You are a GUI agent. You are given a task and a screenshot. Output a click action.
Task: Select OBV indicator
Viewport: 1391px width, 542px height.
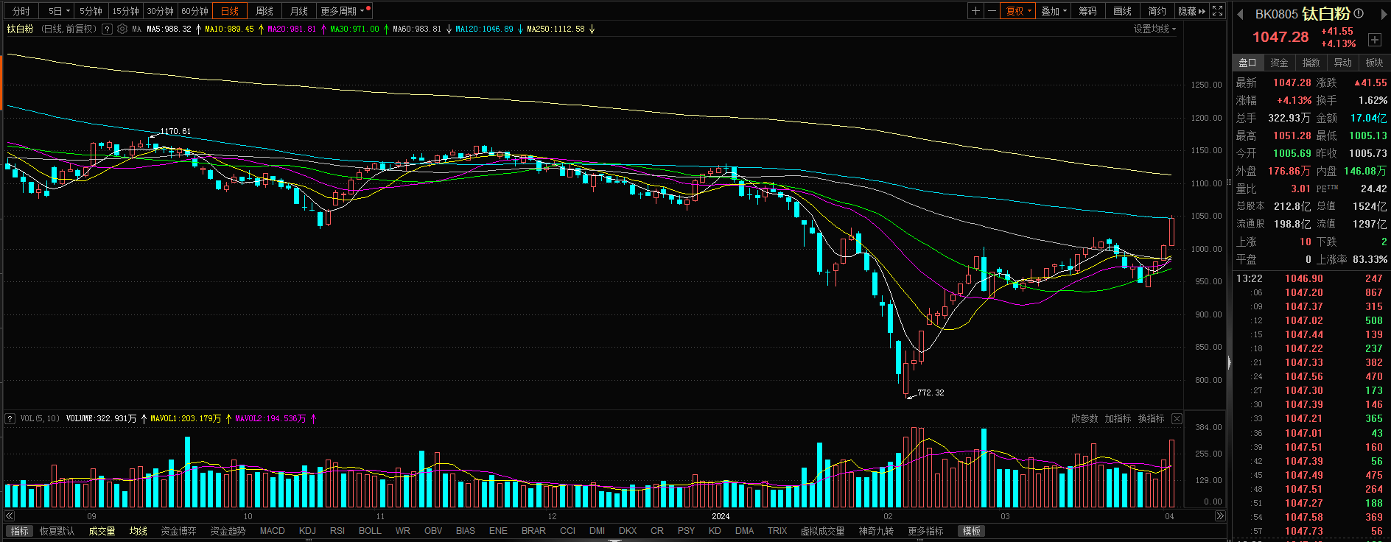(x=433, y=531)
